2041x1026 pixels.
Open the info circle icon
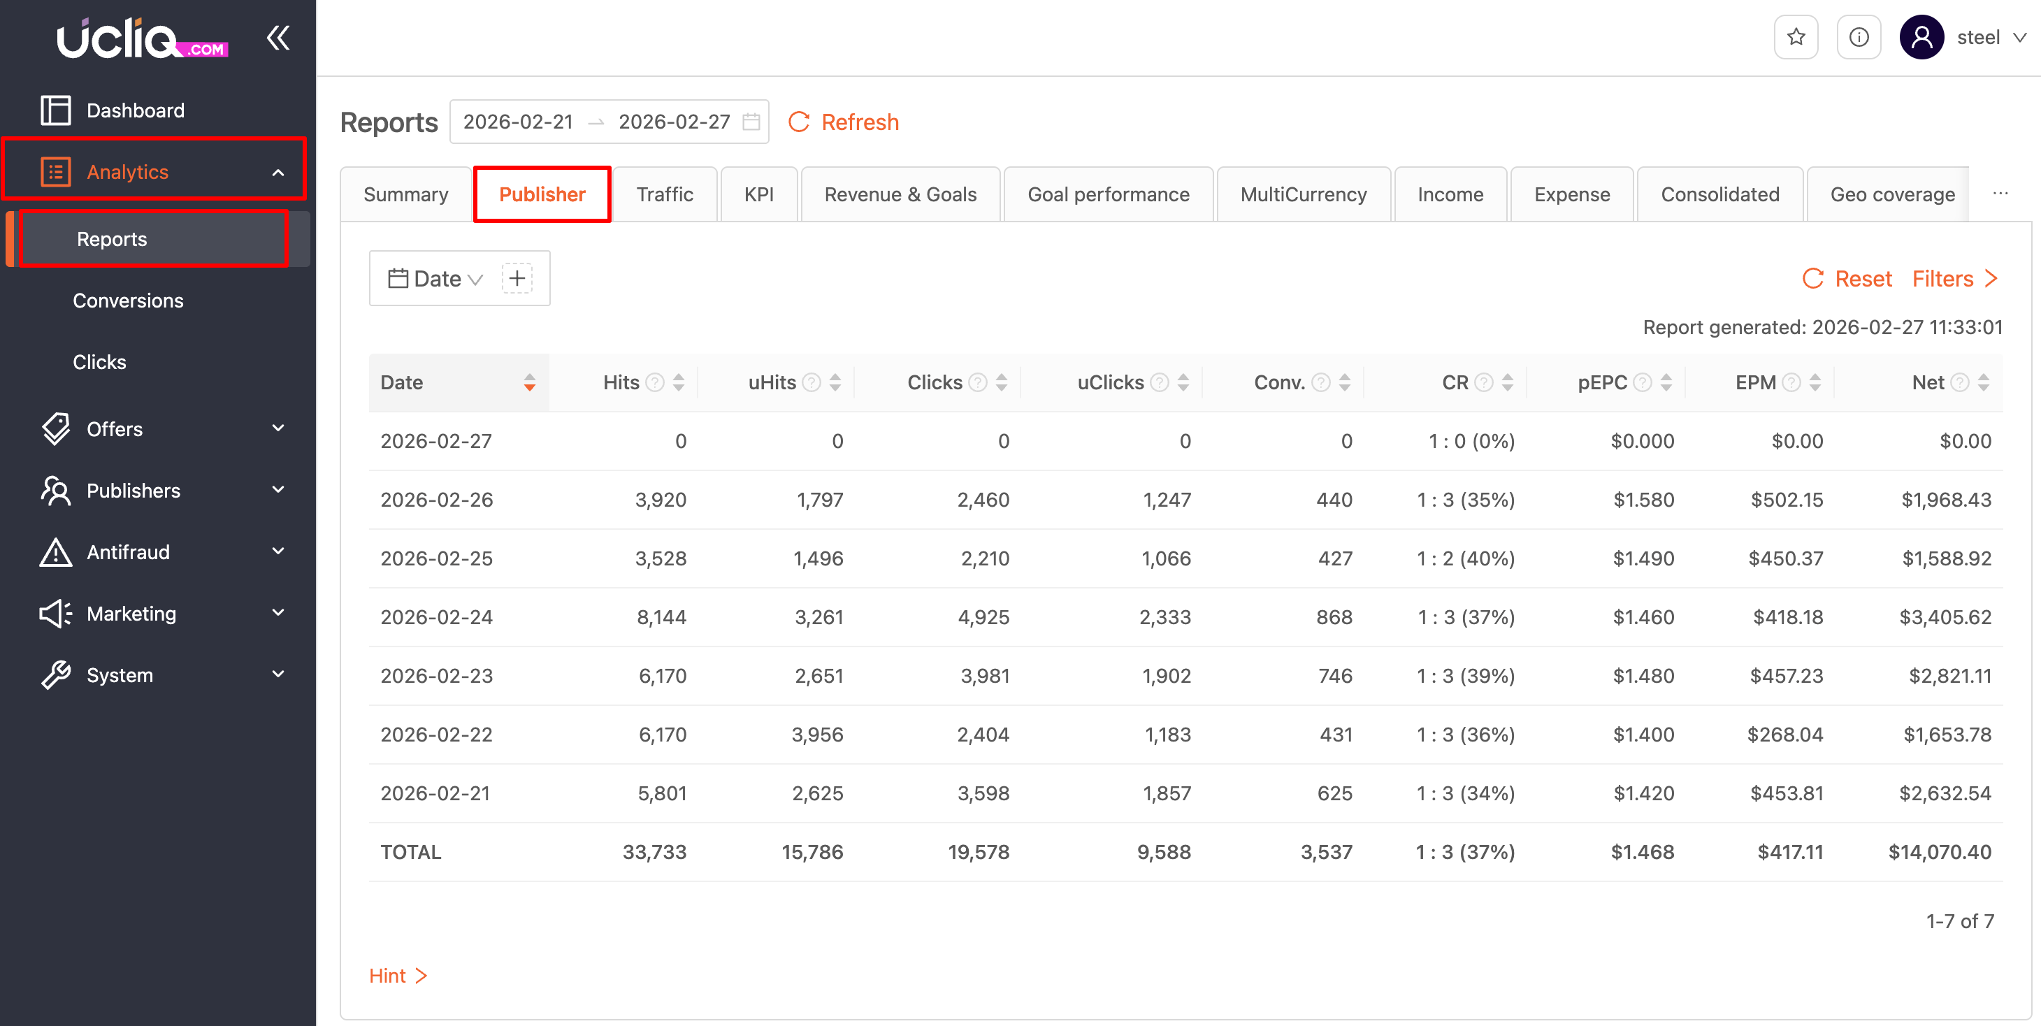coord(1858,37)
